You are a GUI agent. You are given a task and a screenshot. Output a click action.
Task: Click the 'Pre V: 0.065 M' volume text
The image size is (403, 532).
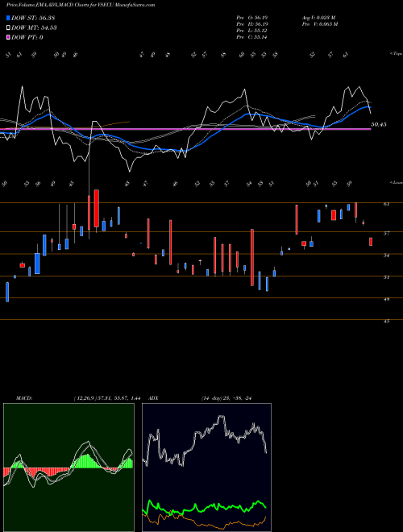click(x=319, y=24)
